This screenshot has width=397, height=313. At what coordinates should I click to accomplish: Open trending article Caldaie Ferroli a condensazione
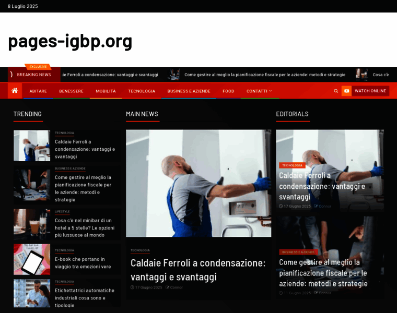(85, 149)
